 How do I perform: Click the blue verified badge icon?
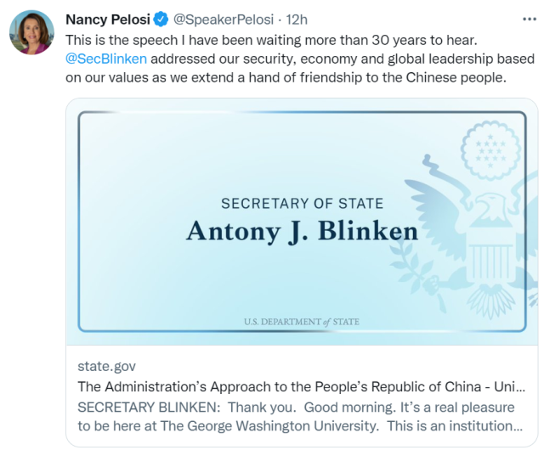click(x=160, y=20)
